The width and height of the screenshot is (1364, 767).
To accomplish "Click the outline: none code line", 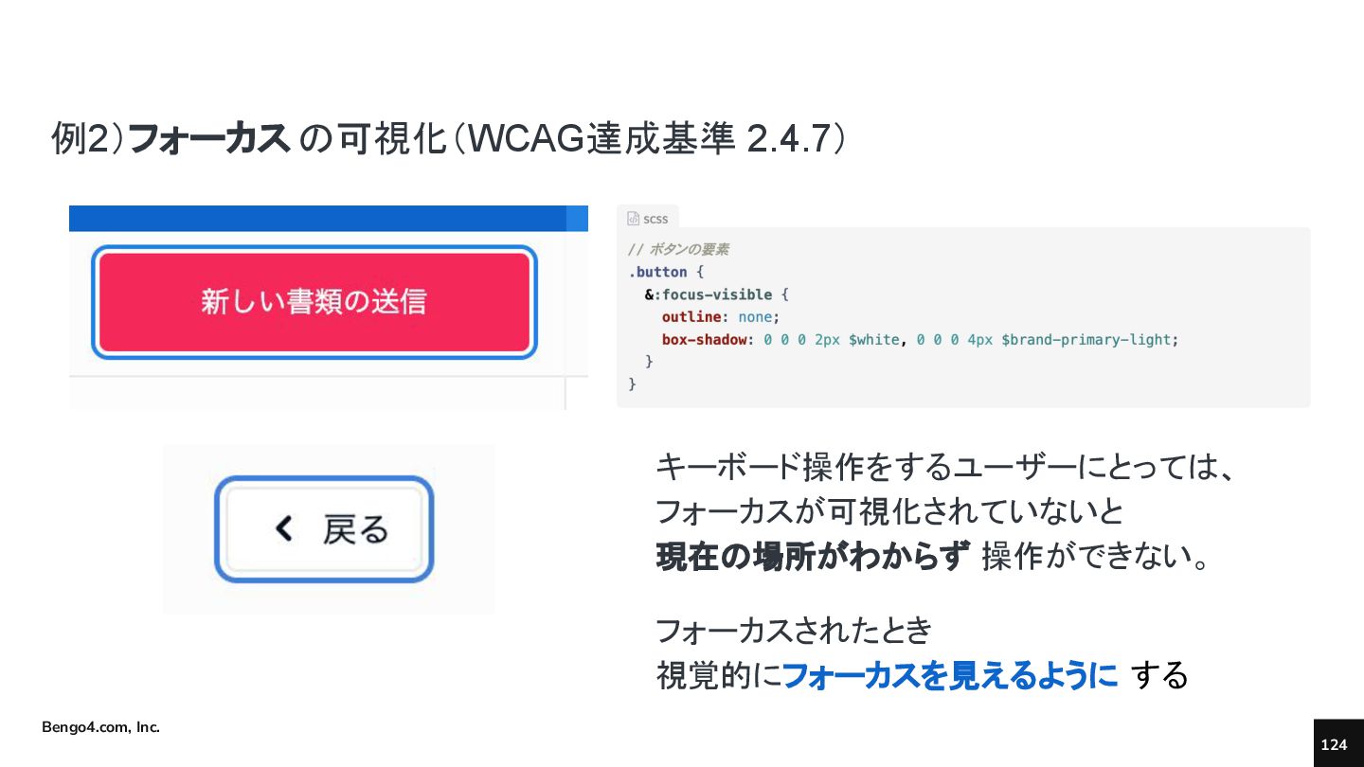I will (x=721, y=316).
